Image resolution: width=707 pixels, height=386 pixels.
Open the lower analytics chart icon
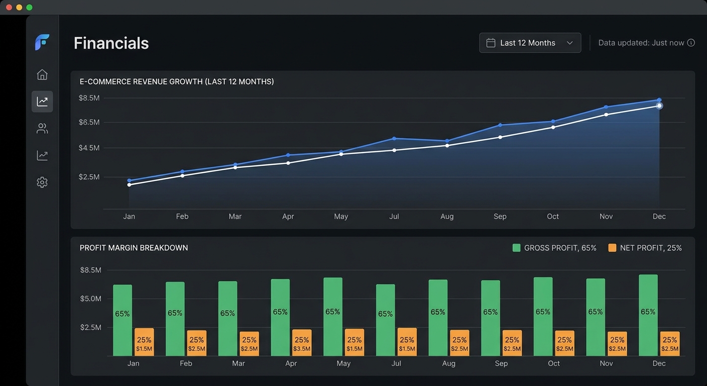42,155
